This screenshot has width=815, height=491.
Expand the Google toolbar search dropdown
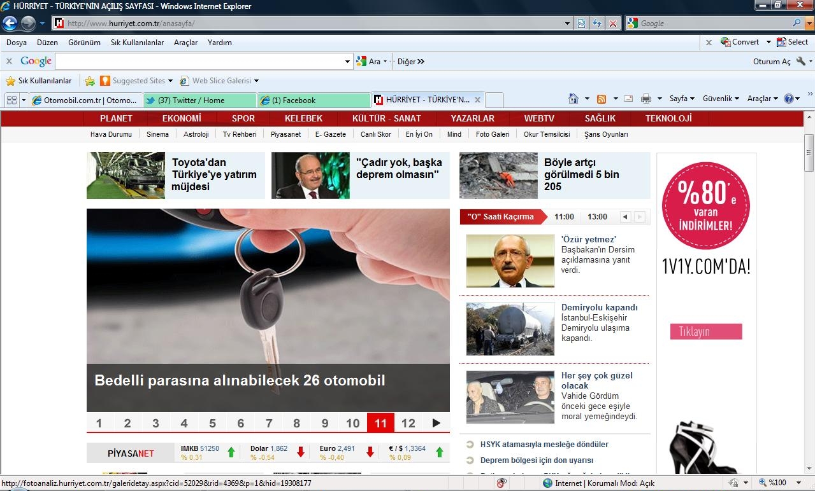(x=347, y=62)
